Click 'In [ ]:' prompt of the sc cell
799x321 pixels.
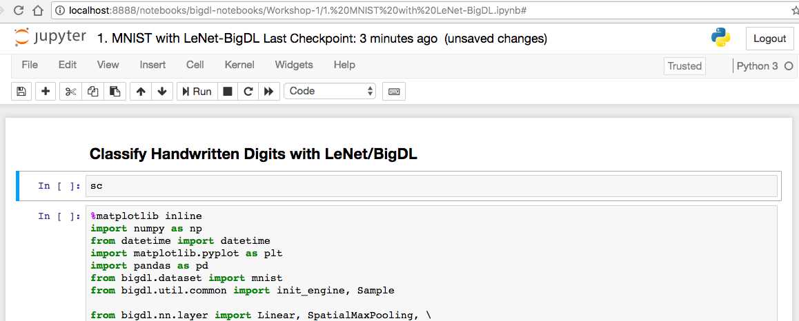(59, 186)
